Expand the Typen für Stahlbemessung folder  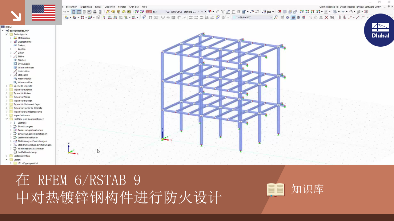7,112
